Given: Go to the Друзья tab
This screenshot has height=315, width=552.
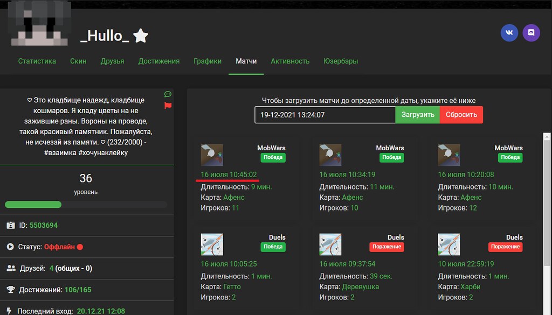Looking at the screenshot, I should (112, 61).
